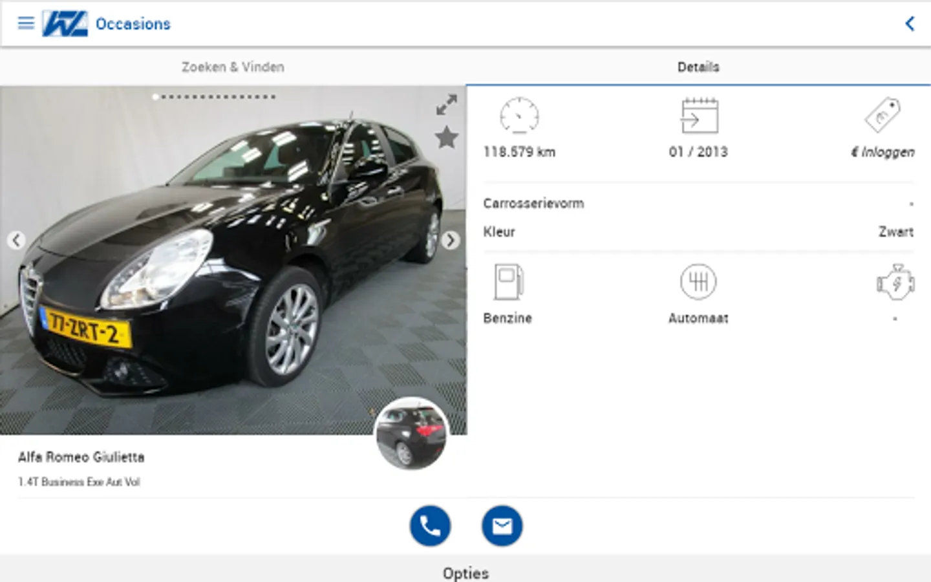The image size is (931, 582).
Task: Click the Inloggen price link
Action: [883, 152]
